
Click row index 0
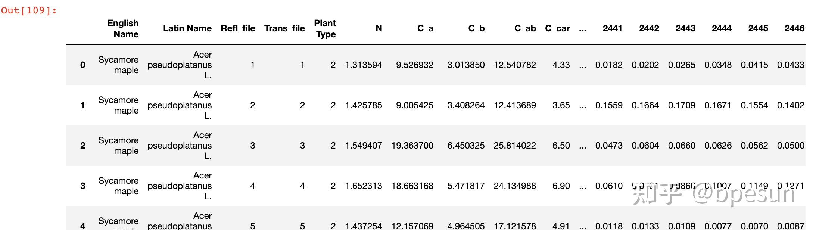83,65
